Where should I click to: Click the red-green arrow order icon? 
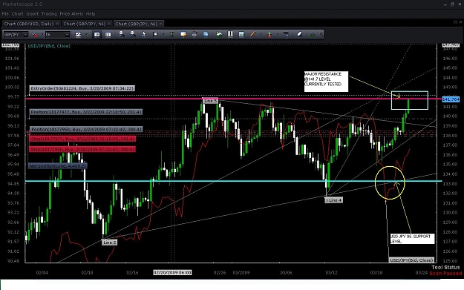(269, 35)
